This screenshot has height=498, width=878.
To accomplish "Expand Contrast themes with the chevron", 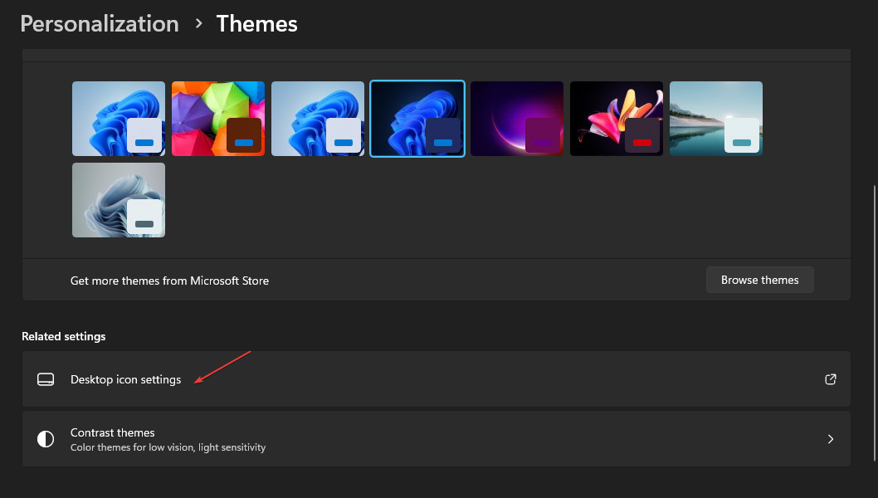I will point(831,439).
